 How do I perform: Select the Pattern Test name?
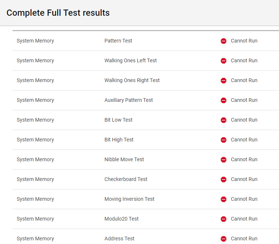(118, 41)
